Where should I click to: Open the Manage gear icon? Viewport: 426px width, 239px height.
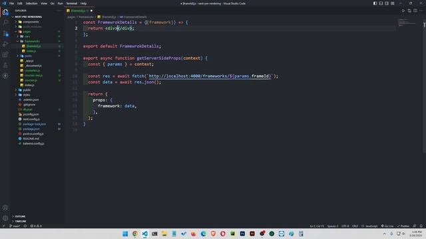point(5,218)
